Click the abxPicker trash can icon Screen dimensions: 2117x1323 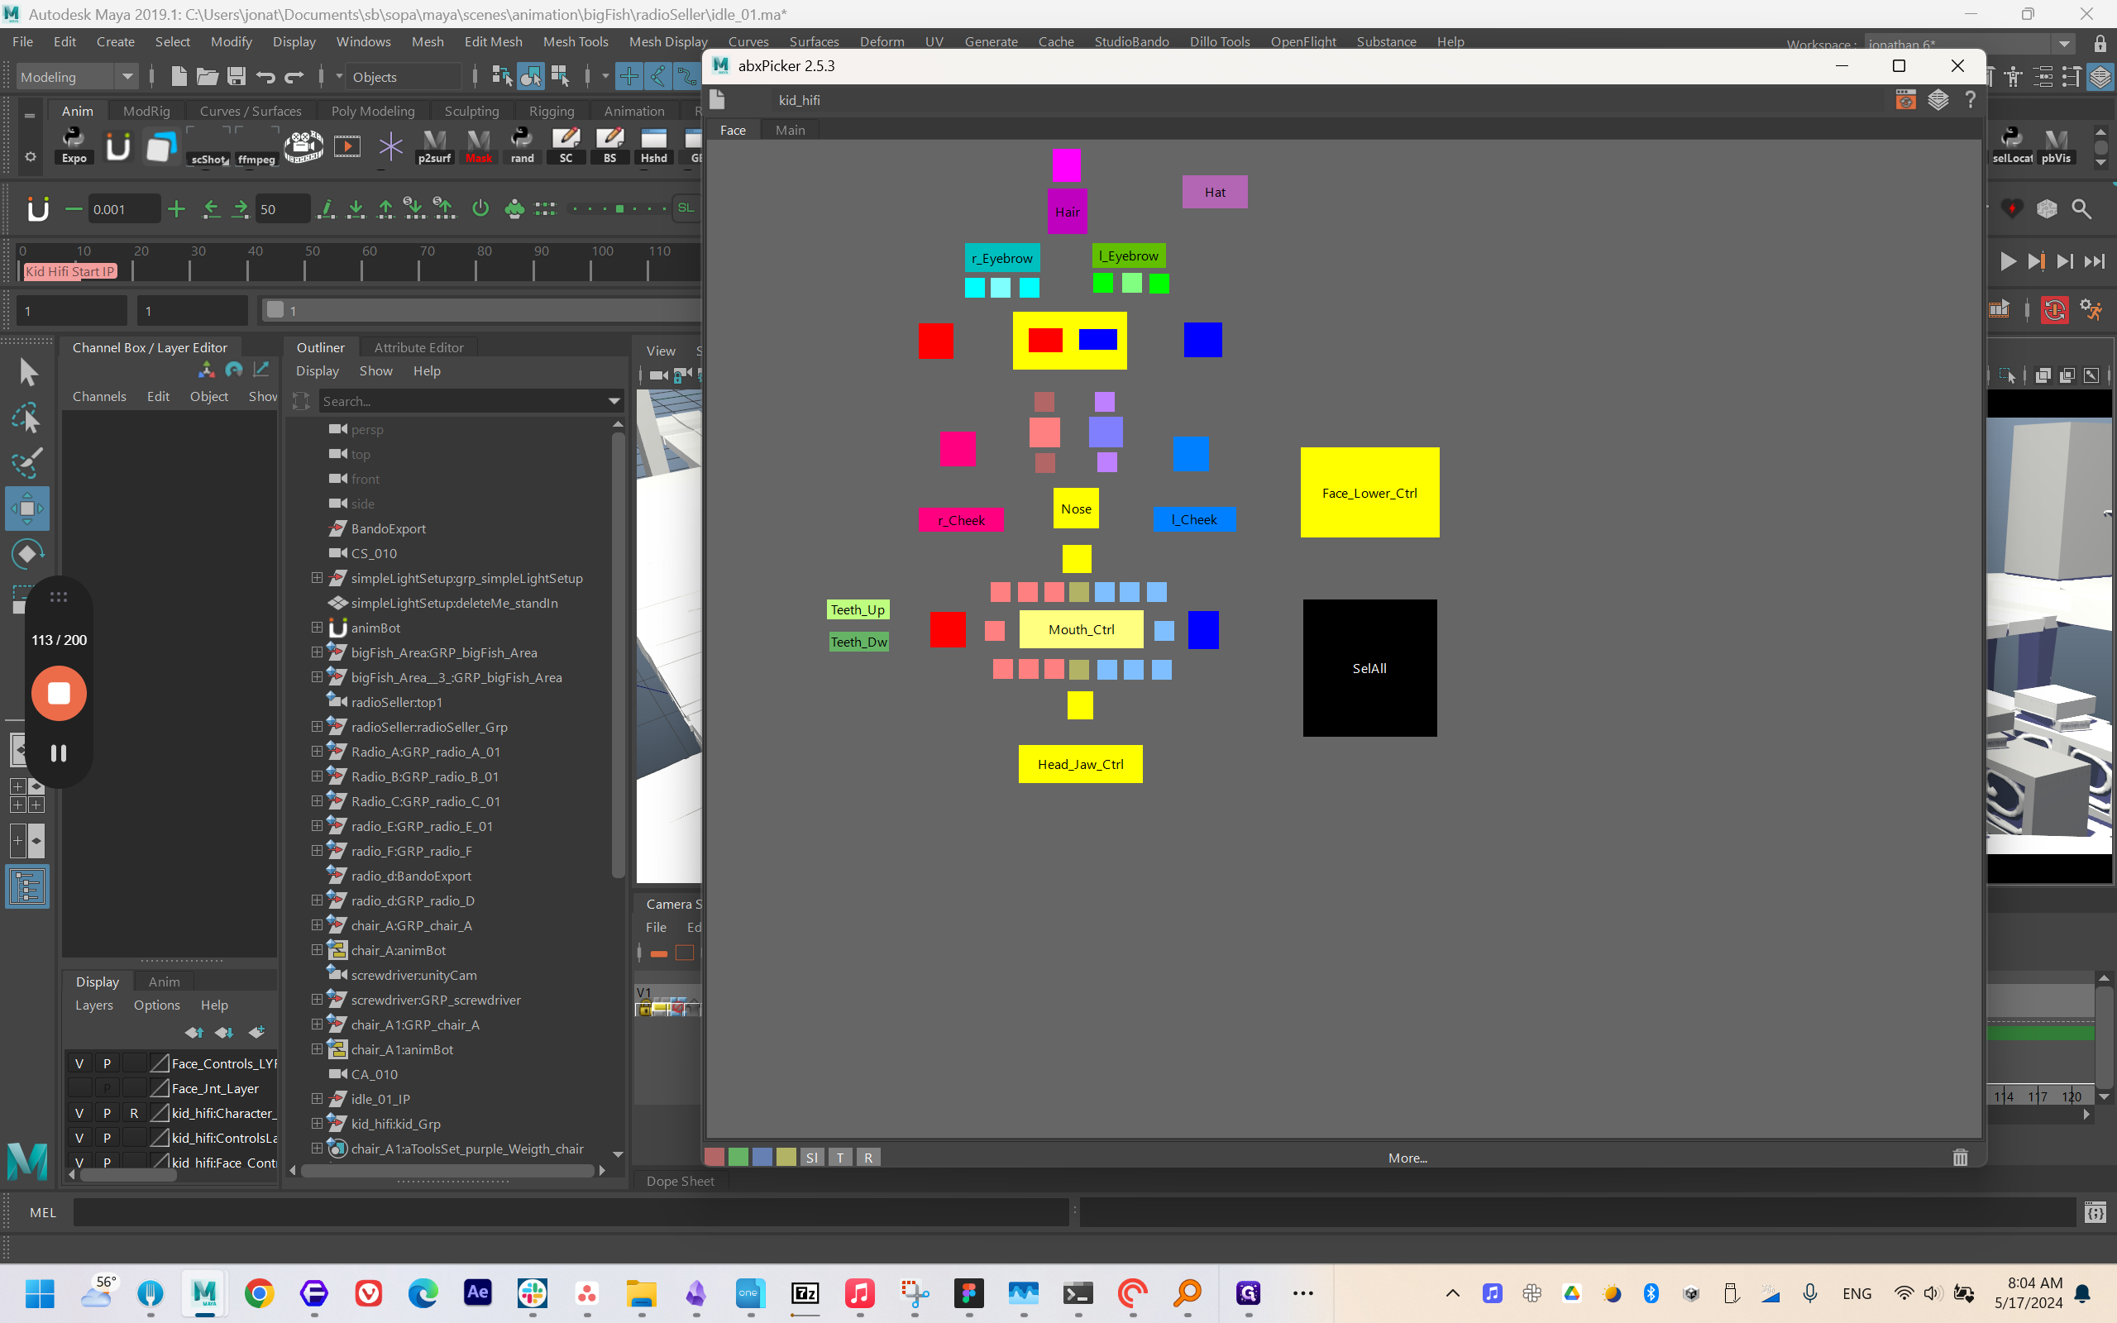coord(1961,1158)
